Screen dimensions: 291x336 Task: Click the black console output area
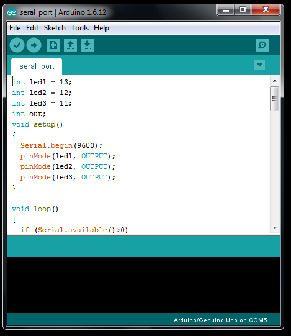(143, 284)
